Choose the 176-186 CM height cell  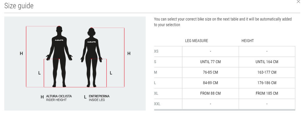coord(267,83)
